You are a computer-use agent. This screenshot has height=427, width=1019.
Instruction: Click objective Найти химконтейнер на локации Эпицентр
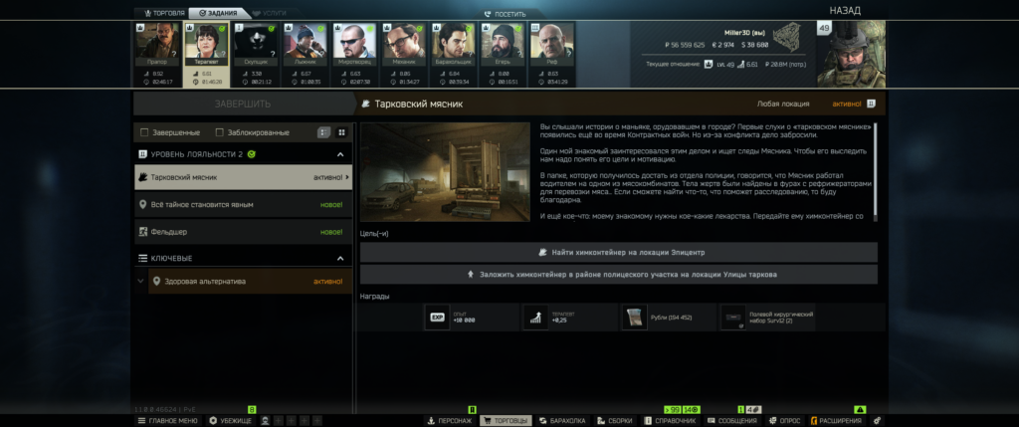[x=619, y=252]
